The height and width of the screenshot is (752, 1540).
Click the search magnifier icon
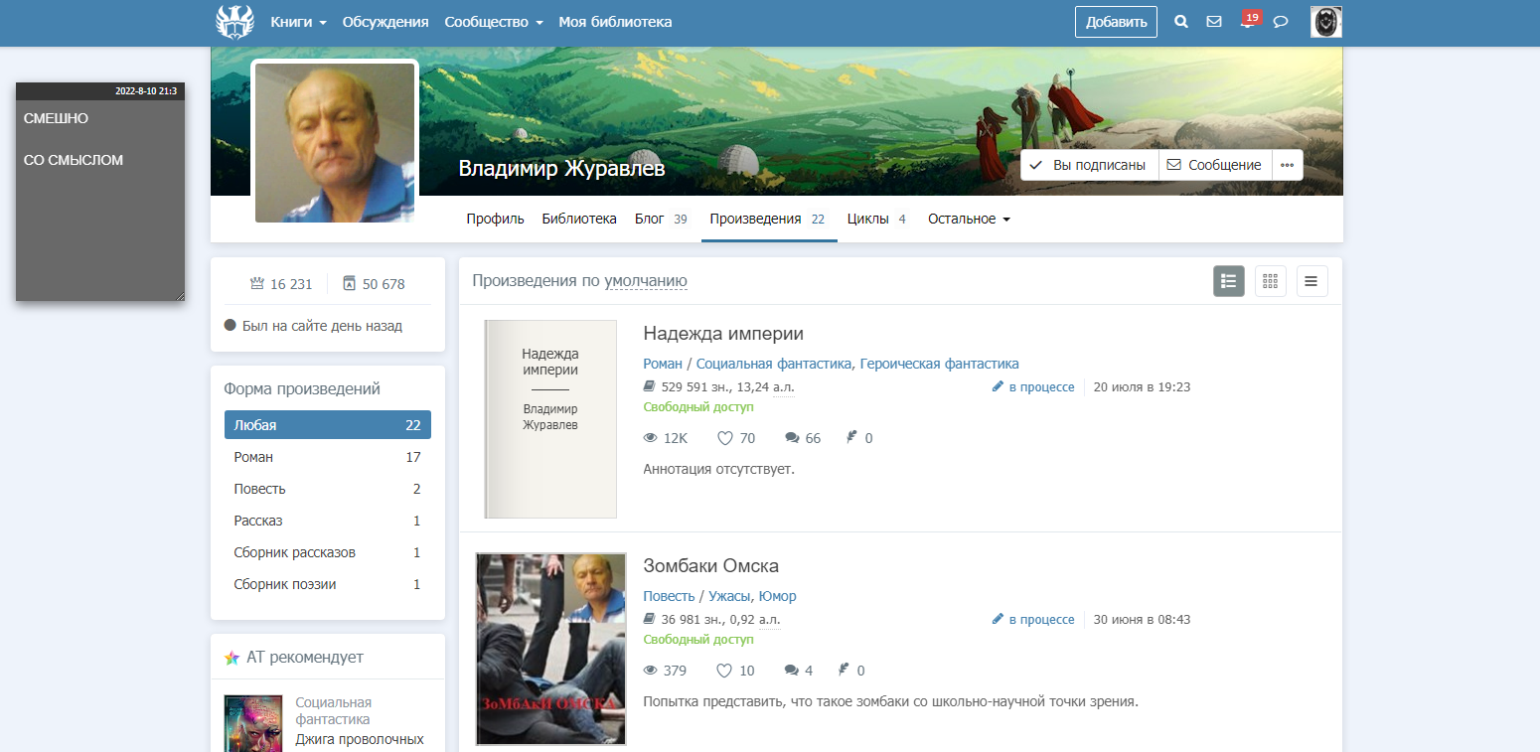tap(1180, 22)
